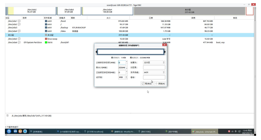This screenshot has width=261, height=140.
Task: Open the 文件系统 ext4 dropdown
Action: [154, 72]
